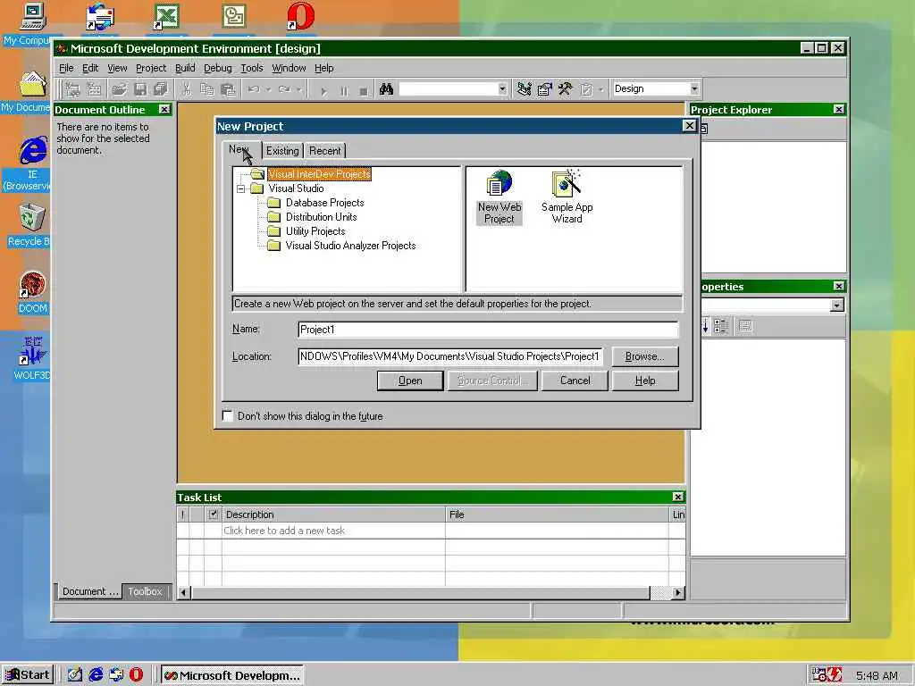This screenshot has width=915, height=686.
Task: Click the Save floppy disk icon
Action: 140,89
